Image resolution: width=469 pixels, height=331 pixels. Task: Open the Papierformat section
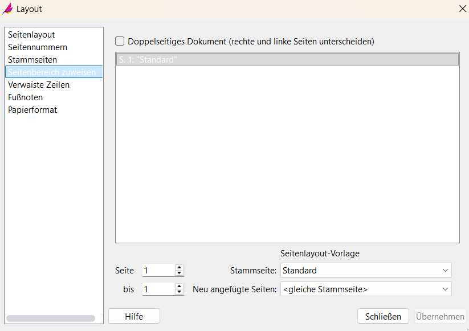[x=32, y=110]
